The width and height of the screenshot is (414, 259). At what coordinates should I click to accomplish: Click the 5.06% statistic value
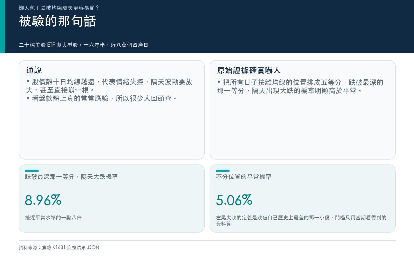tap(234, 200)
